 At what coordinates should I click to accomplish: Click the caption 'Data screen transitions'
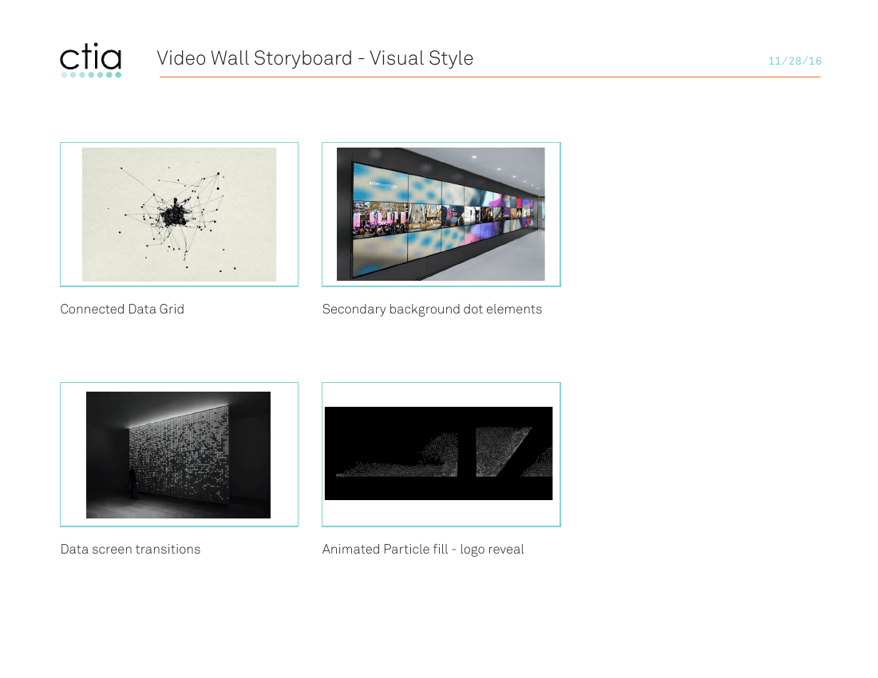(x=130, y=550)
